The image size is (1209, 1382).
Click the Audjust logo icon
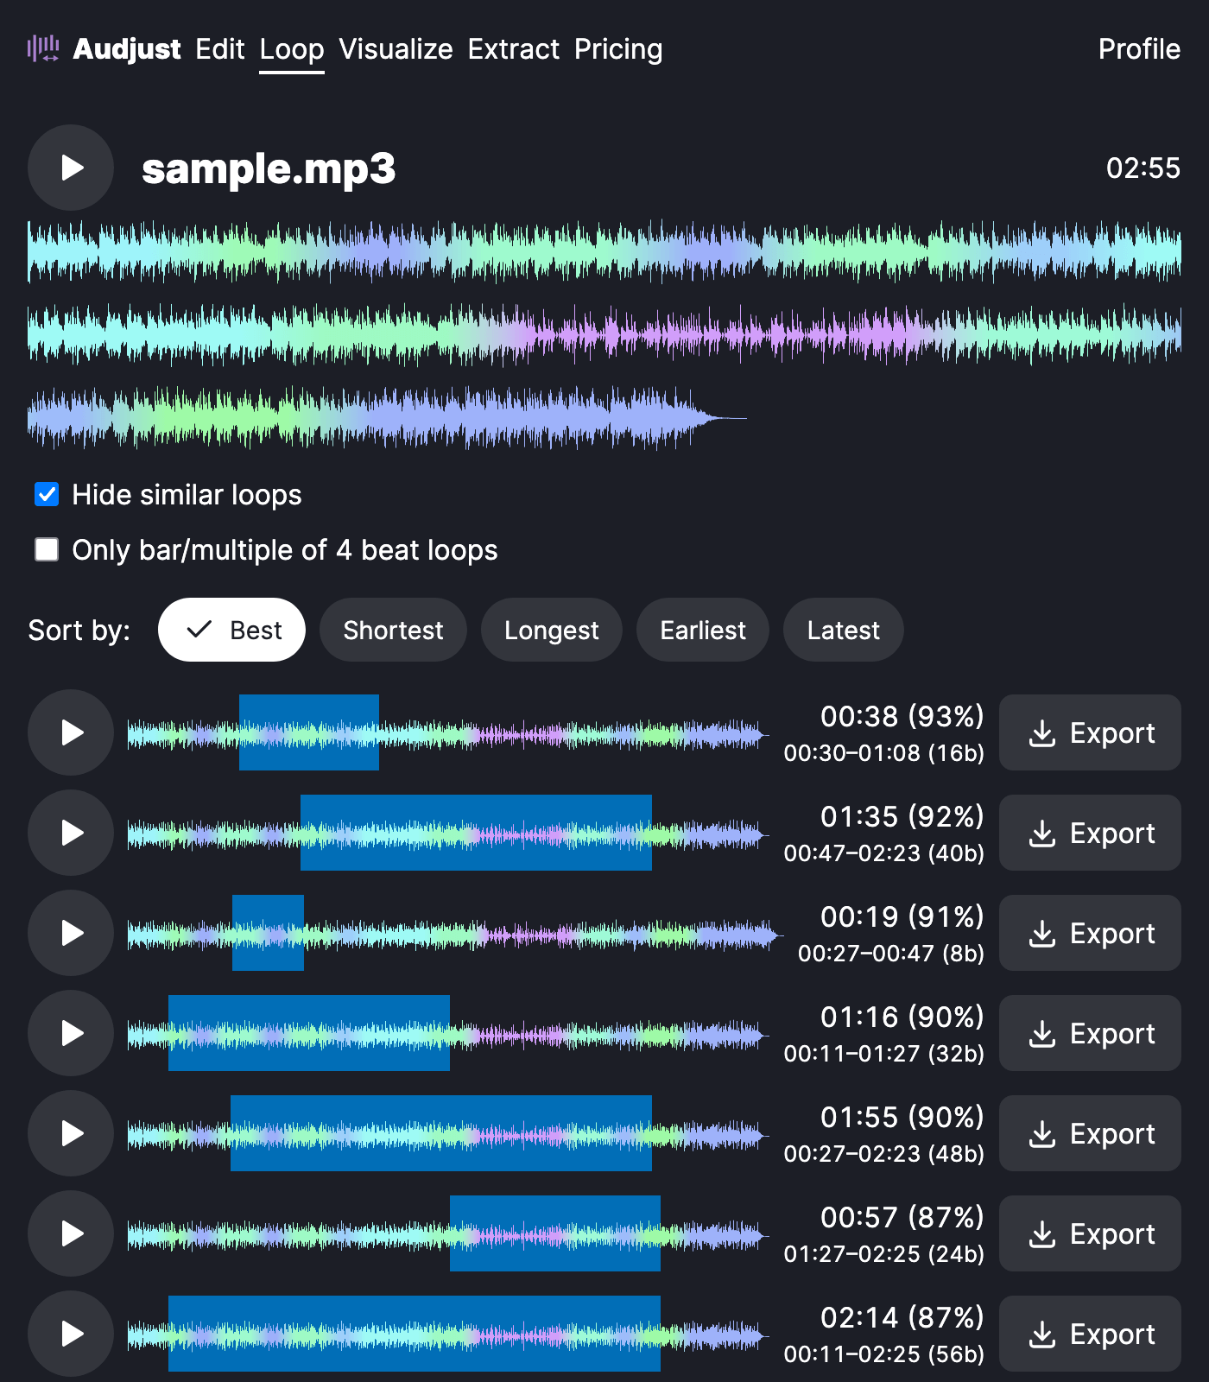point(43,48)
